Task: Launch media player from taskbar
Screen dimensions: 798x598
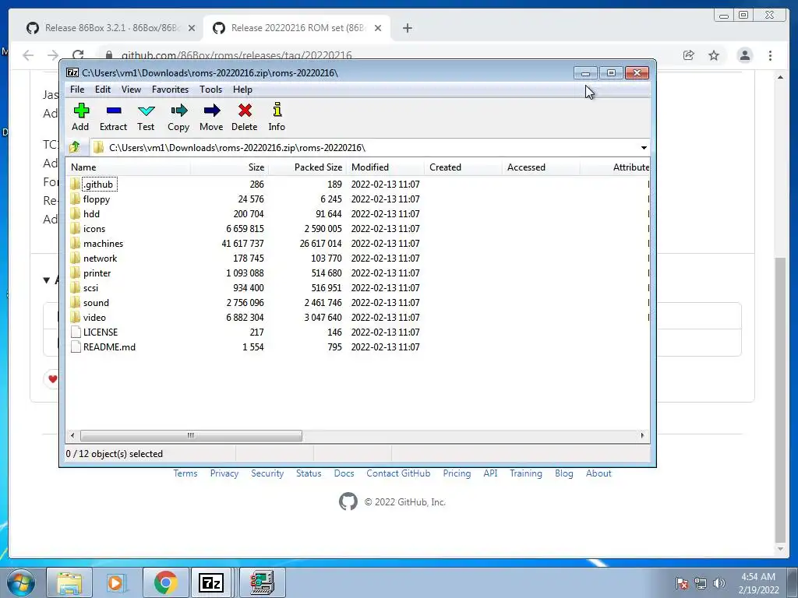Action: tap(115, 582)
